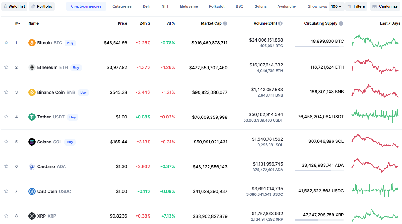The width and height of the screenshot is (402, 224).
Task: Click Binance Coin price $545.38
Action: click(x=118, y=92)
